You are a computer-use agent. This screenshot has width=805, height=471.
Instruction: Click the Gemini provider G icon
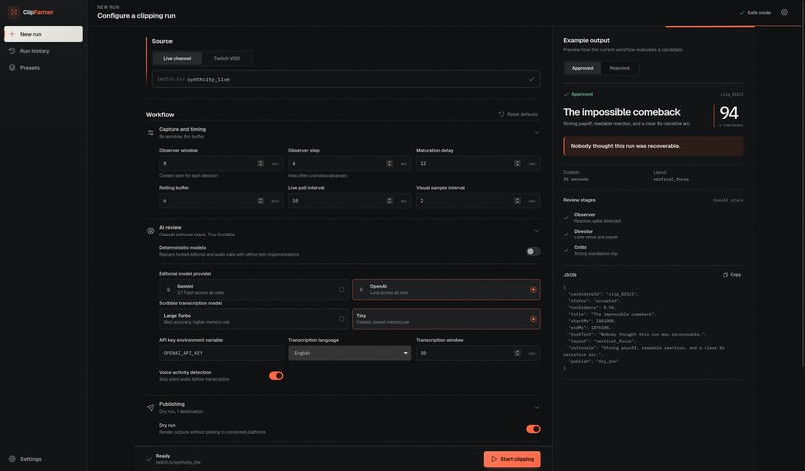168,290
